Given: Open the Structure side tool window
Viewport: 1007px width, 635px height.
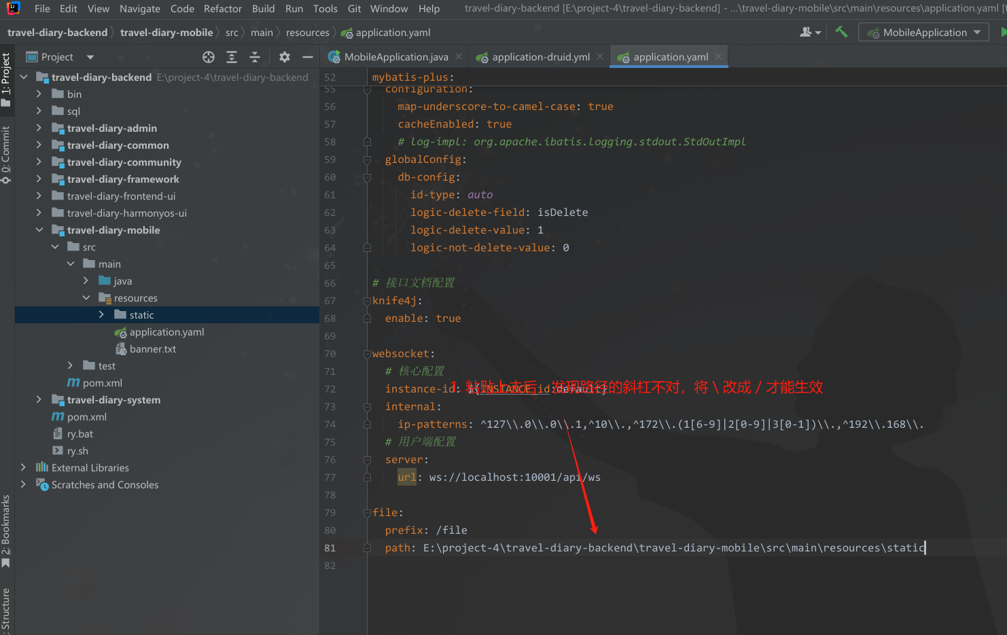Looking at the screenshot, I should (x=6, y=611).
